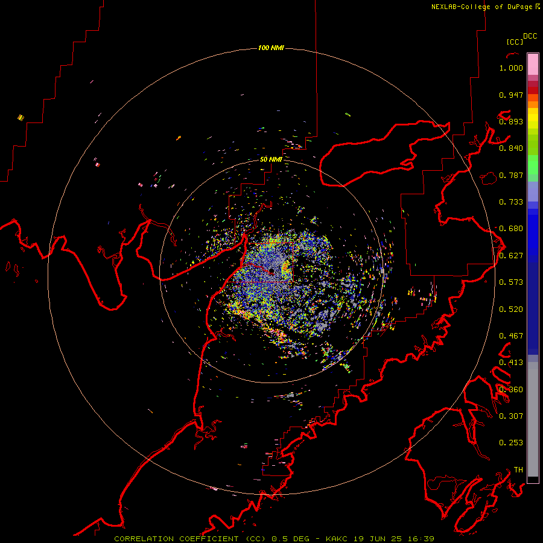Click the 0.680 value on color scale

511,229
